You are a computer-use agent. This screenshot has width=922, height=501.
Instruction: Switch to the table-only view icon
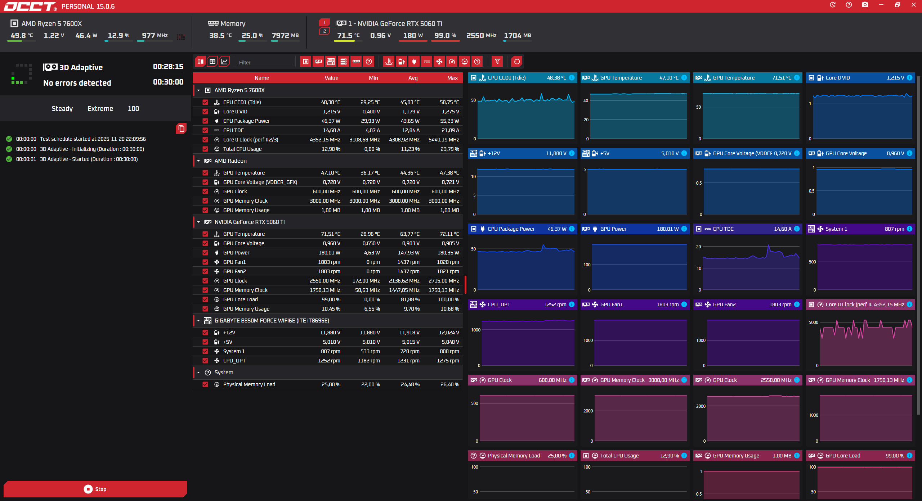pyautogui.click(x=212, y=62)
